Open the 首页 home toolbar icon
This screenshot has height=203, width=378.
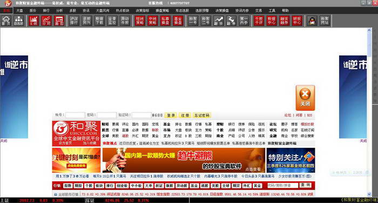click(x=6, y=21)
